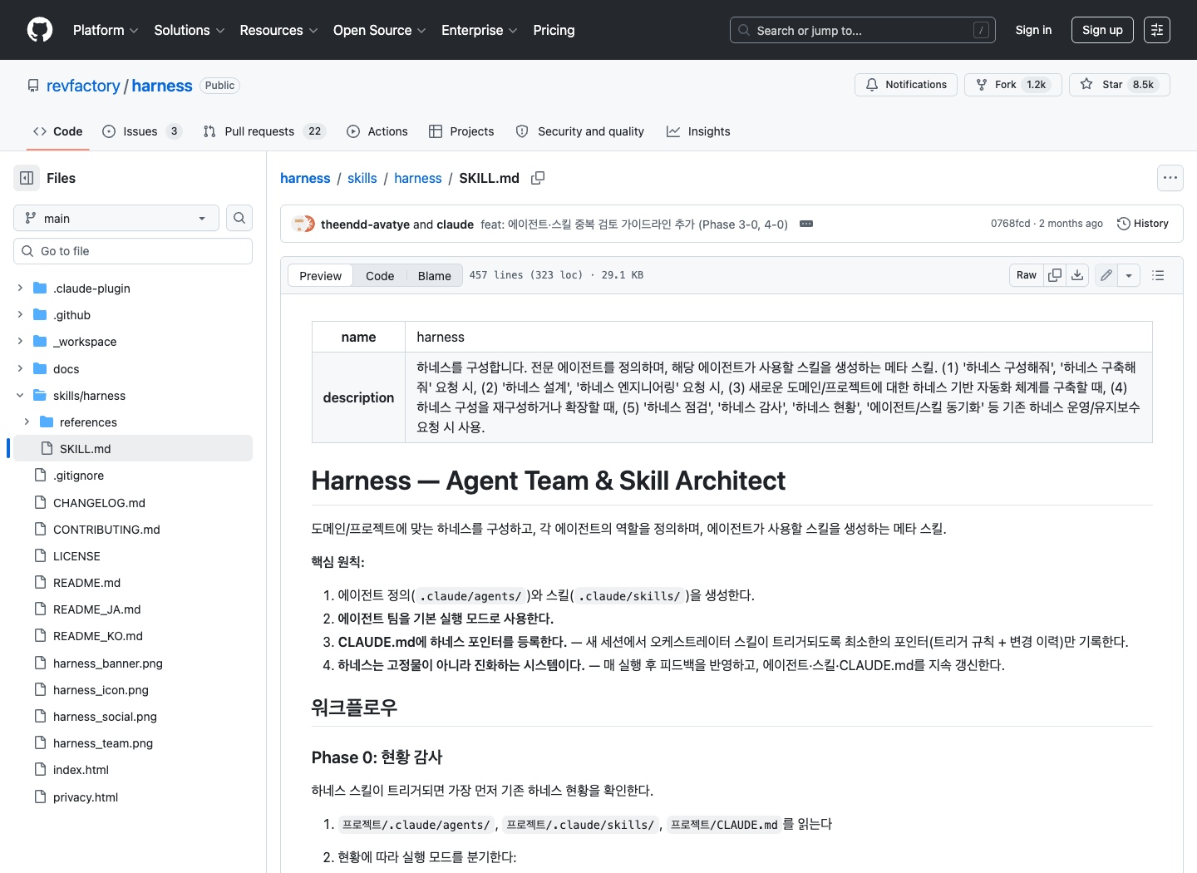
Task: Open the Insights tab
Action: coord(698,131)
